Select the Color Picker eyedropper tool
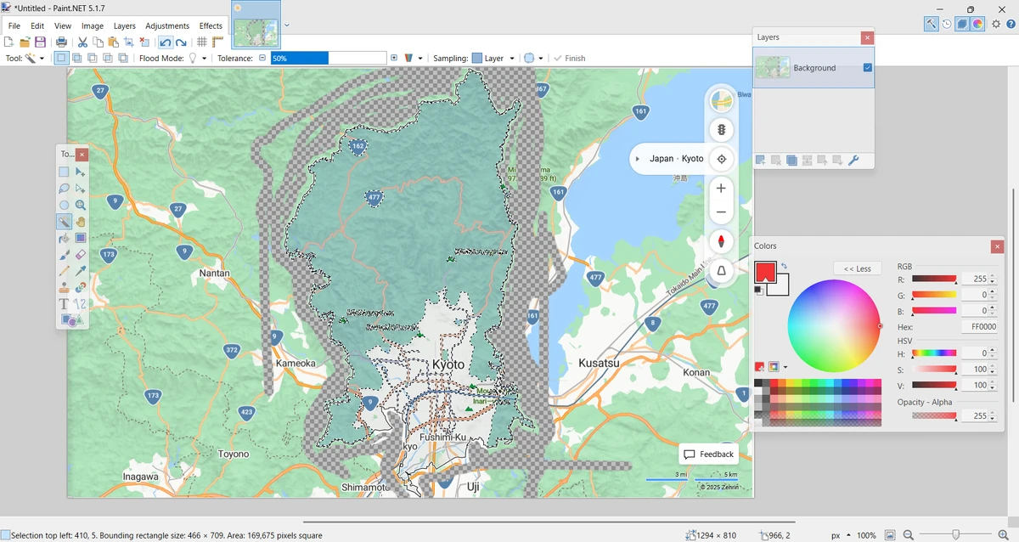 click(x=80, y=271)
